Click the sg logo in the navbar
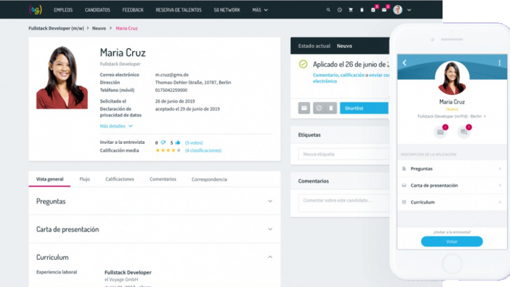Image resolution: width=510 pixels, height=287 pixels. pos(36,10)
